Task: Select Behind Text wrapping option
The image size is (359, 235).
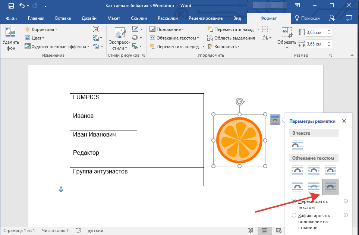Action: [314, 187]
